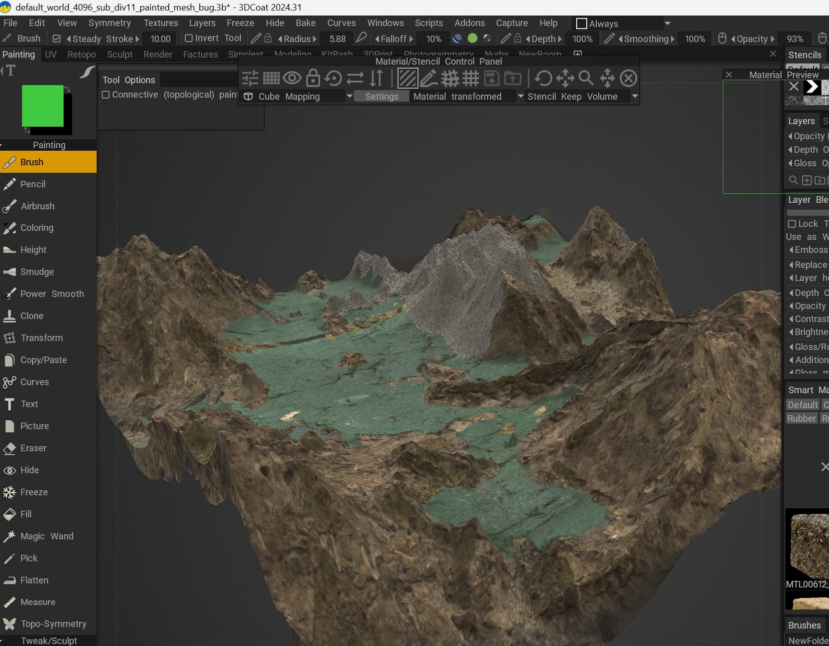Screen dimensions: 829x646
Task: Click the Settings button in Stencil panel
Action: tap(381, 97)
